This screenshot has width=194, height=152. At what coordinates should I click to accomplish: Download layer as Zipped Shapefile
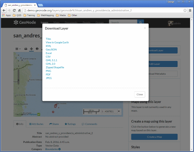point(55,67)
